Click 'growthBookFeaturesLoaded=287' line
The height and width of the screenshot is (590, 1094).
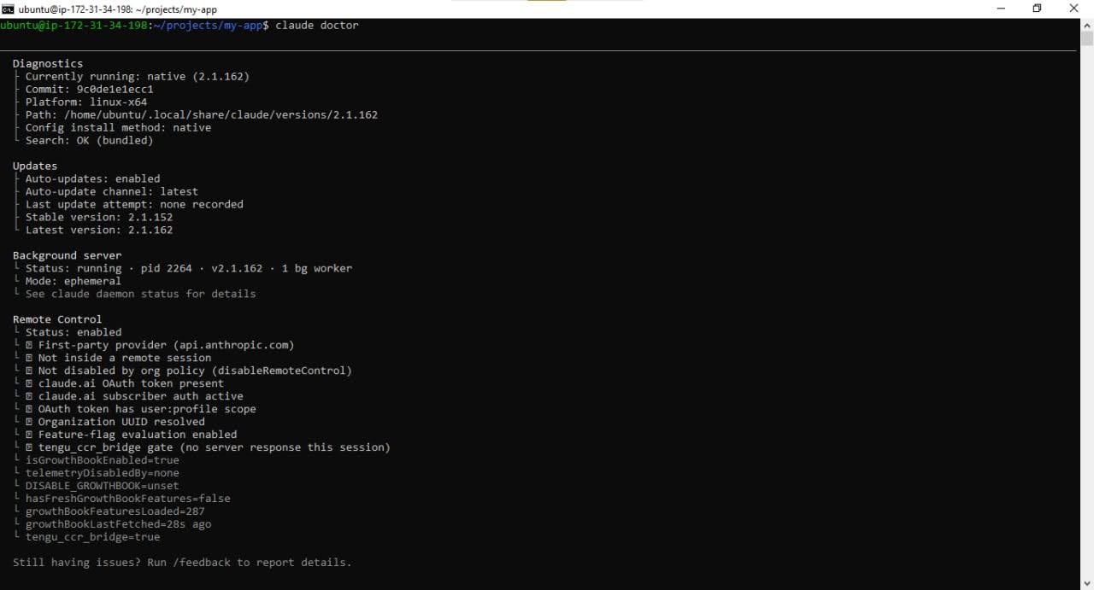[115, 512]
